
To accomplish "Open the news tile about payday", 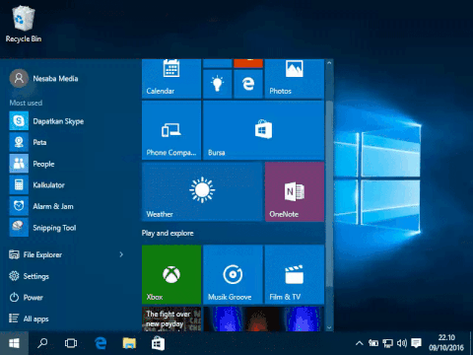I will [x=171, y=319].
